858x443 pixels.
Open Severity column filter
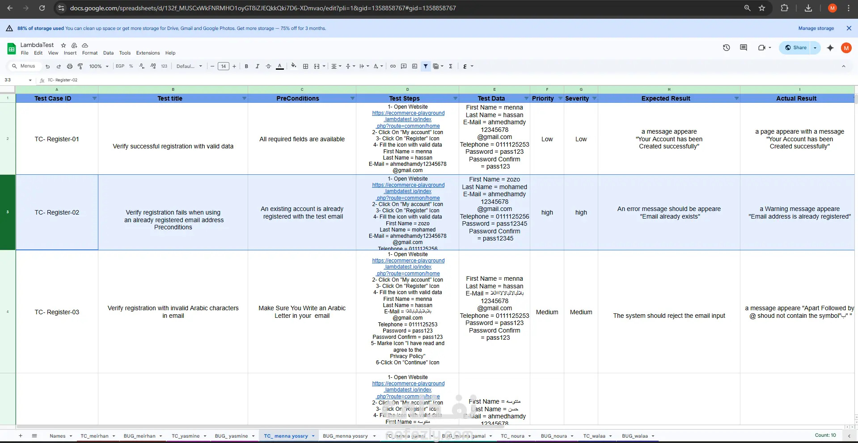tap(594, 98)
